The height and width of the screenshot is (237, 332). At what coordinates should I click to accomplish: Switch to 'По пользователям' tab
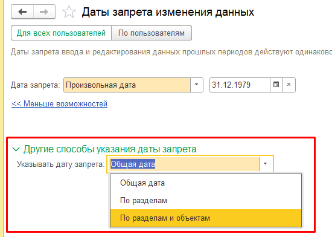[x=152, y=33]
